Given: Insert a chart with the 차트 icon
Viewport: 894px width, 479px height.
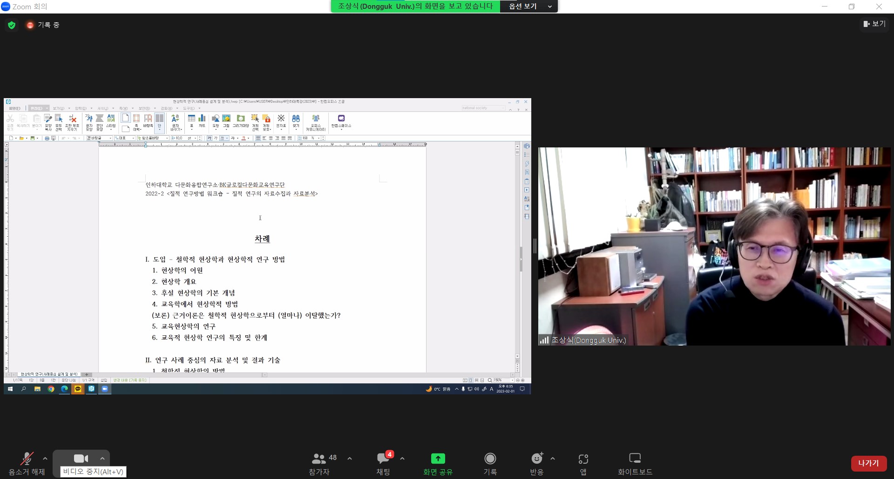Looking at the screenshot, I should [202, 121].
